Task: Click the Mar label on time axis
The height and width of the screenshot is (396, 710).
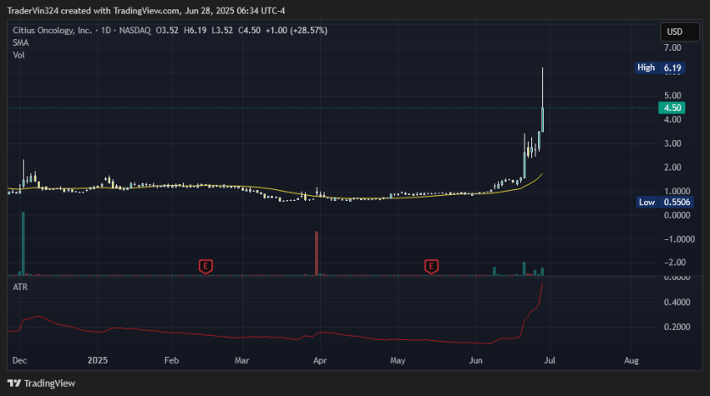Action: click(x=241, y=360)
